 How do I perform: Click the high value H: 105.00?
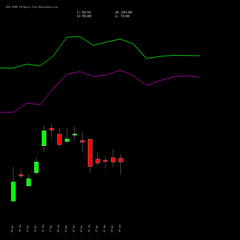[x=124, y=12]
